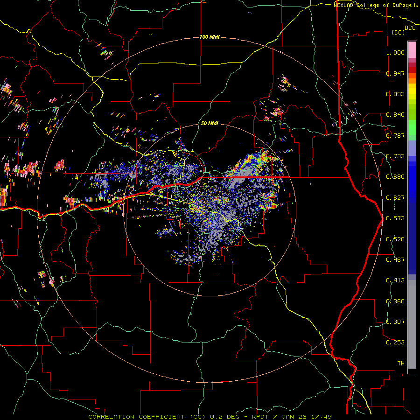420x420 pixels.
Task: Click the 0.733 legend value
Action: 395,156
